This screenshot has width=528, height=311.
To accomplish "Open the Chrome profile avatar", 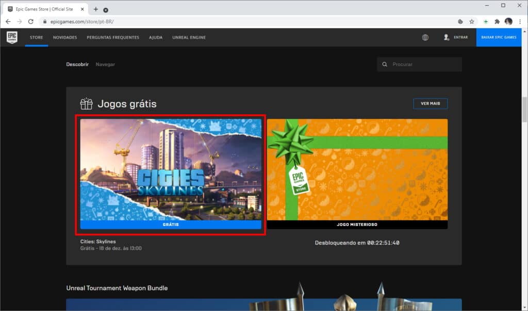I will pos(508,22).
